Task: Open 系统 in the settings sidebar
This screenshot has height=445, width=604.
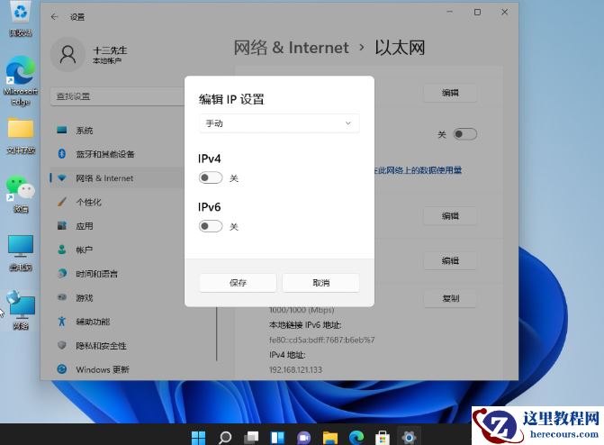Action: (x=117, y=131)
